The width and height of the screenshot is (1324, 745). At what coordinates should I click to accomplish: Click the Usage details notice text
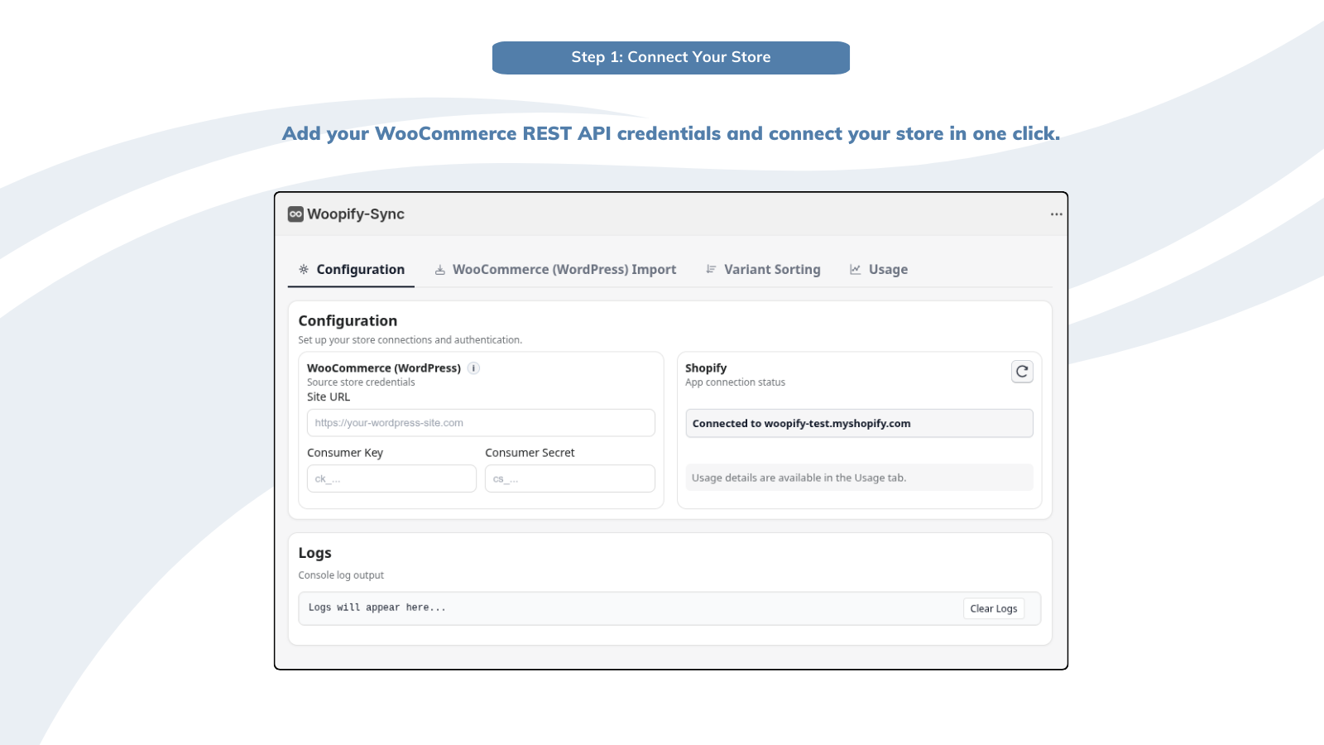[x=799, y=478]
